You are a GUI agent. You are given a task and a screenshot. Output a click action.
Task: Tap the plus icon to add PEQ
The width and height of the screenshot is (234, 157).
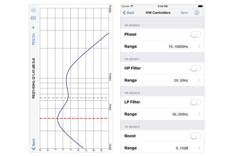pyautogui.click(x=33, y=28)
